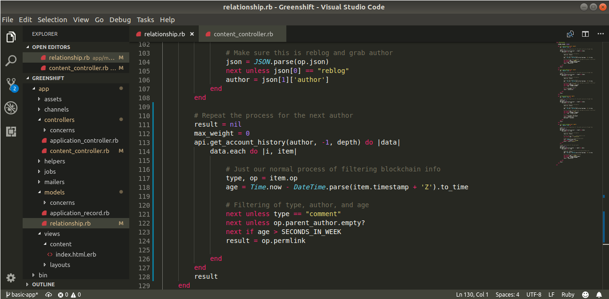Viewport: 609px width, 299px height.
Task: Open the Tasks menu
Action: click(x=145, y=20)
